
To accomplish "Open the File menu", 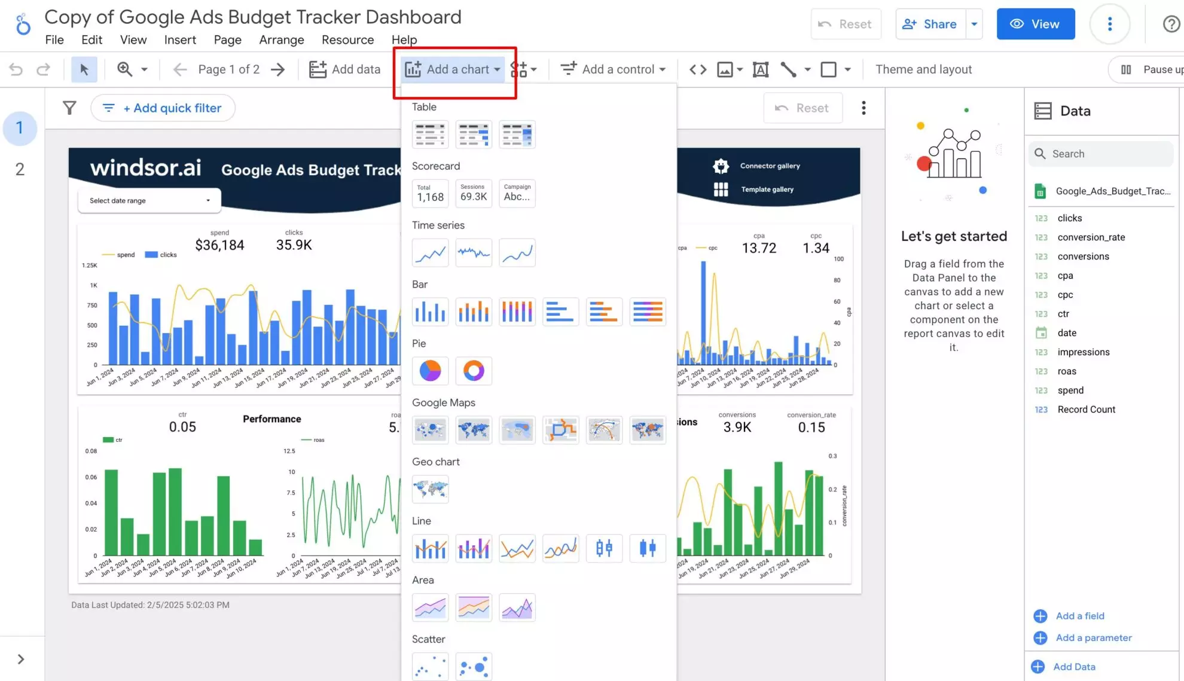I will (x=54, y=40).
